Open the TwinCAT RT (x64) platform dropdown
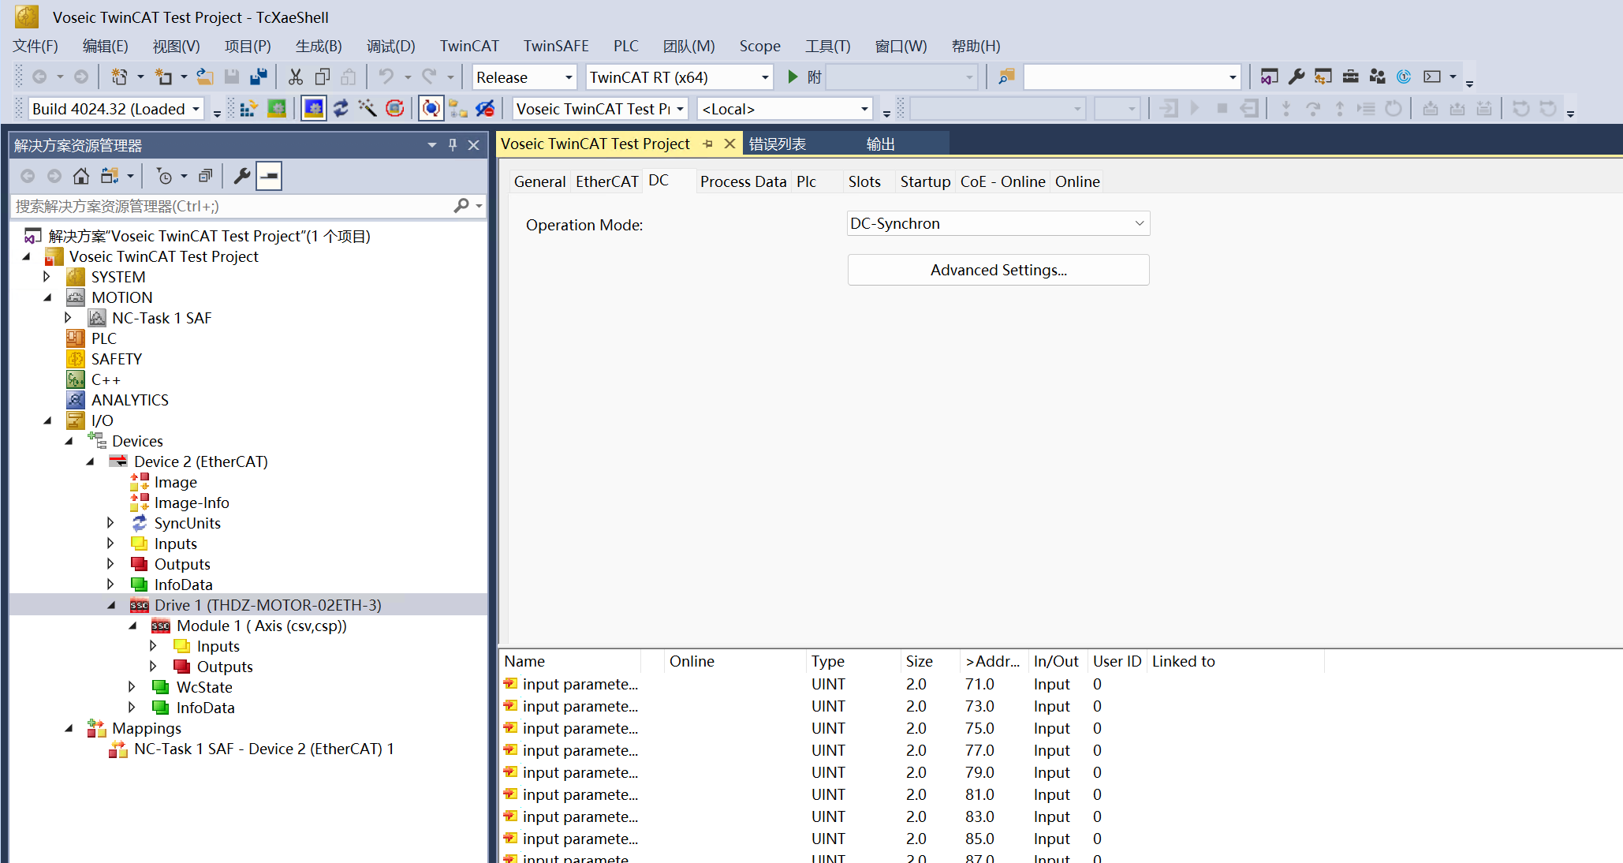The image size is (1623, 863). point(764,77)
